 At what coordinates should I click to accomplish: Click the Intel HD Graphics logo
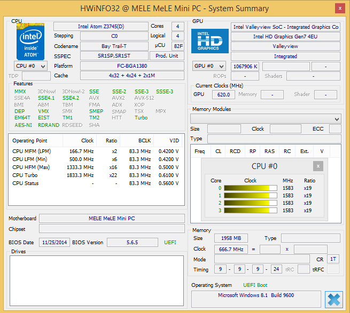(x=210, y=41)
